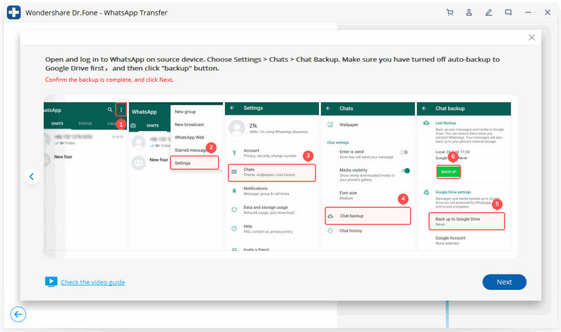Click the edit/feedback pencil icon
561x332 pixels.
click(x=488, y=13)
